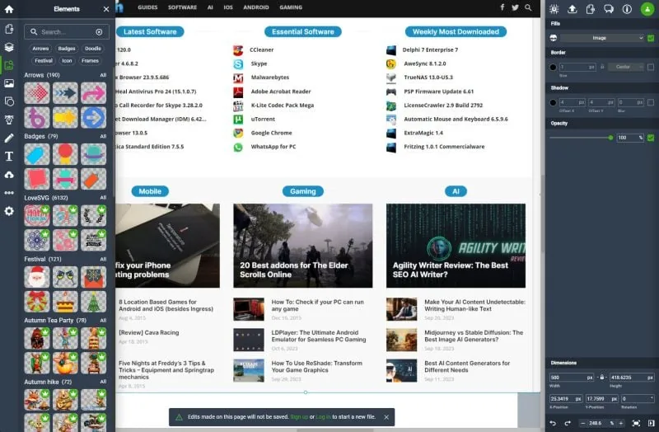
Task: Select the Arrows filter tag
Action: click(x=40, y=49)
